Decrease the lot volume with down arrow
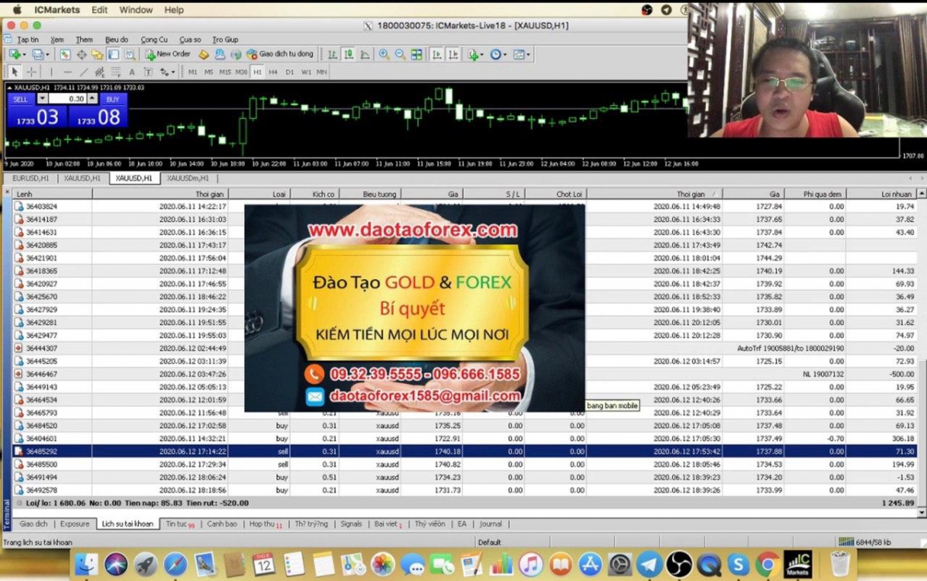927x581 pixels. tap(42, 99)
